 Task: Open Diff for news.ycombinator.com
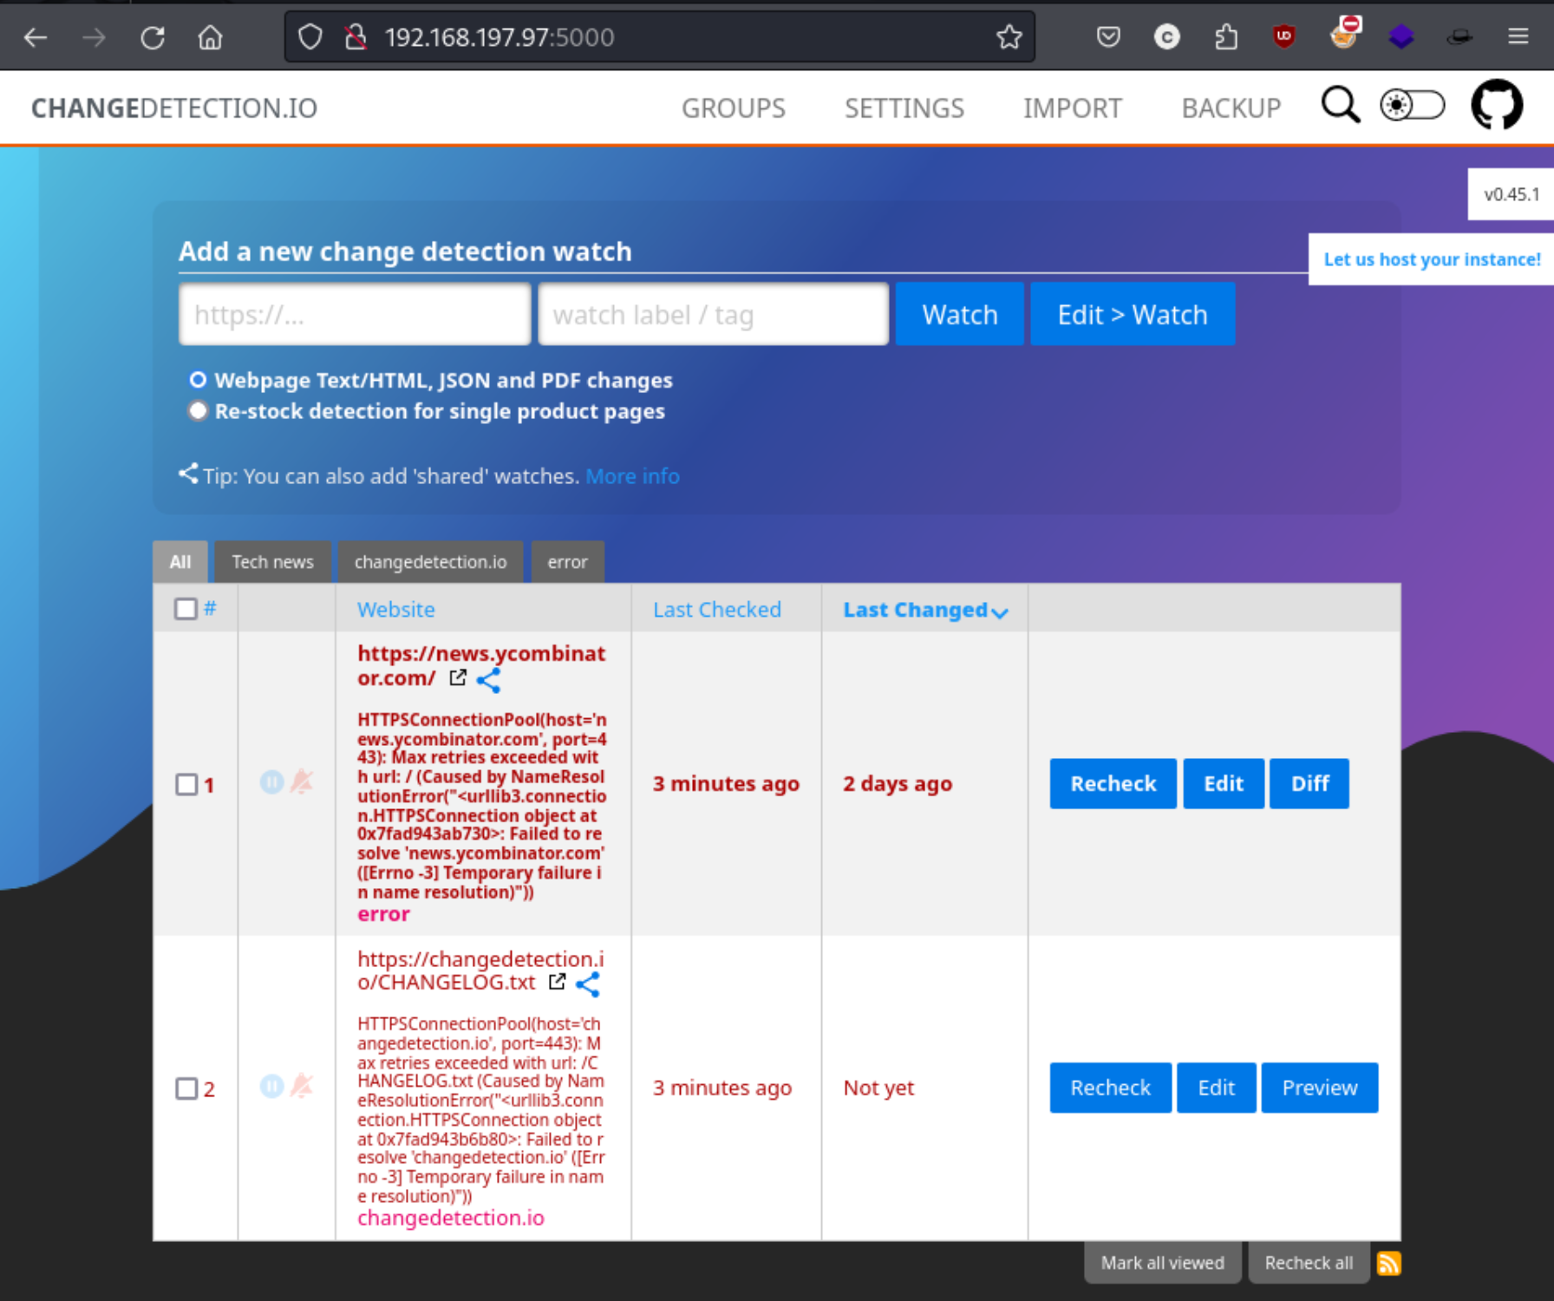(x=1309, y=784)
